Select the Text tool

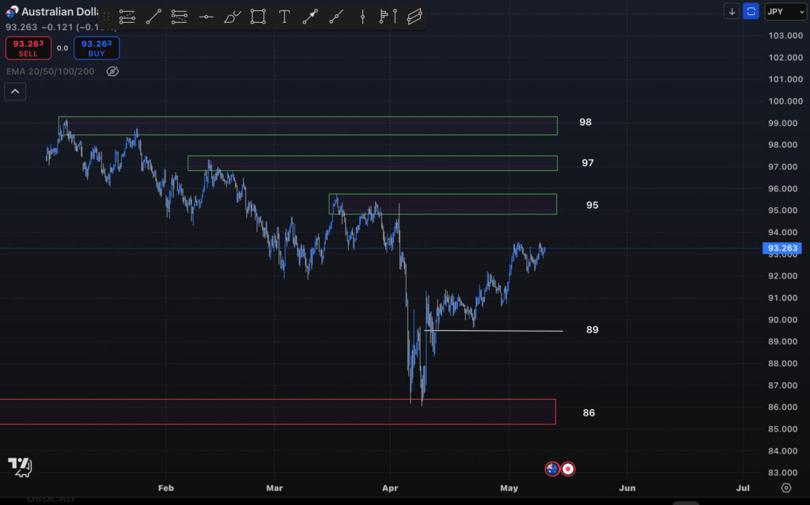[x=284, y=17]
